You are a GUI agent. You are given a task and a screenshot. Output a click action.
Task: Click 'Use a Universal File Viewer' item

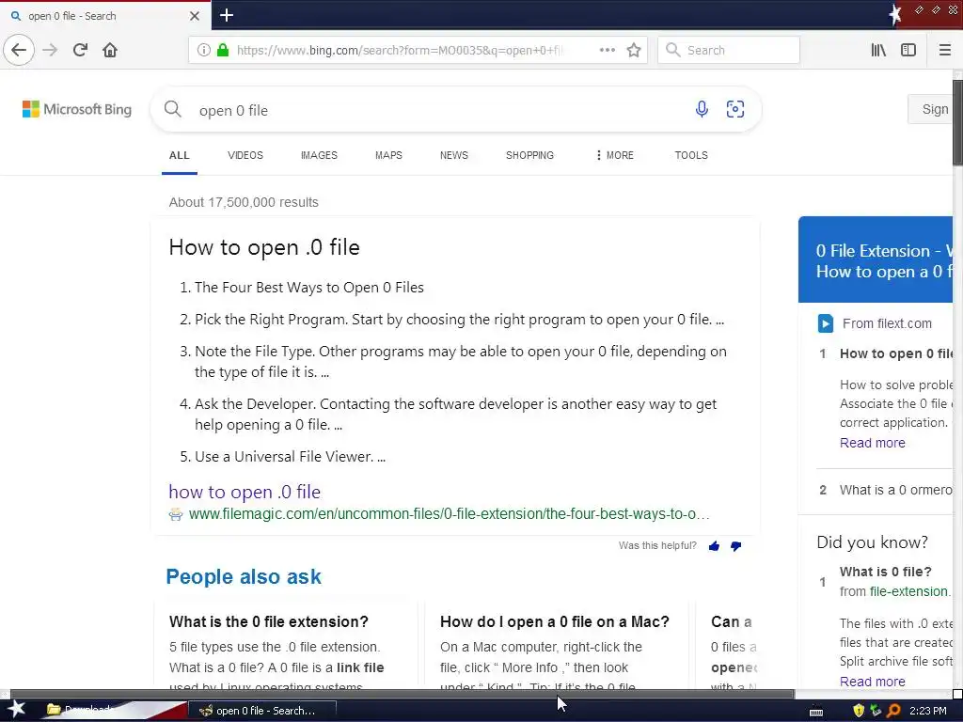[290, 457]
